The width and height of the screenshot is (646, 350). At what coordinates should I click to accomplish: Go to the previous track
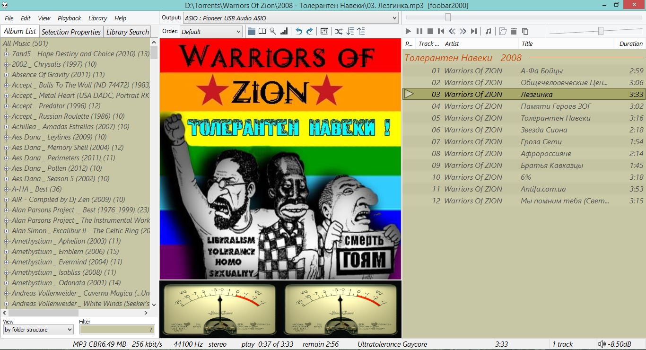[441, 31]
